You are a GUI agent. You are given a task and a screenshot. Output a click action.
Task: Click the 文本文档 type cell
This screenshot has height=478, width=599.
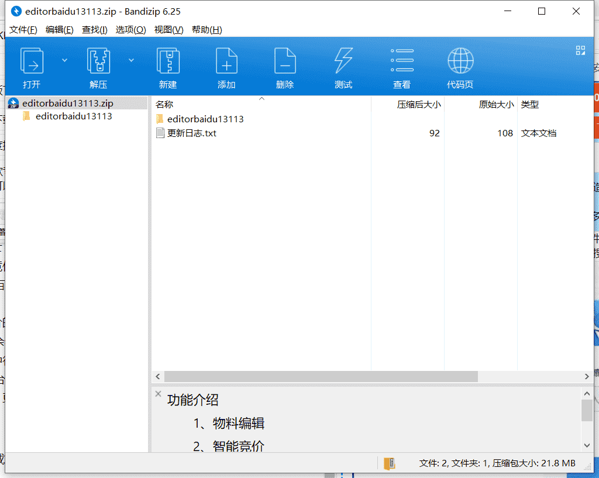(x=539, y=133)
